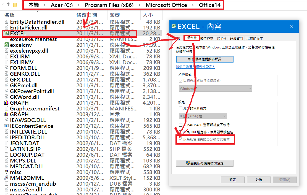Go up one folder with the up arrow
The width and height of the screenshot is (307, 195).
tap(8, 4)
